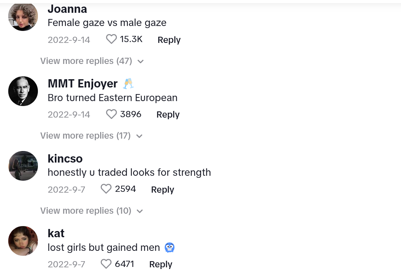Open MMT Enjoyer's avatar

pos(23,91)
